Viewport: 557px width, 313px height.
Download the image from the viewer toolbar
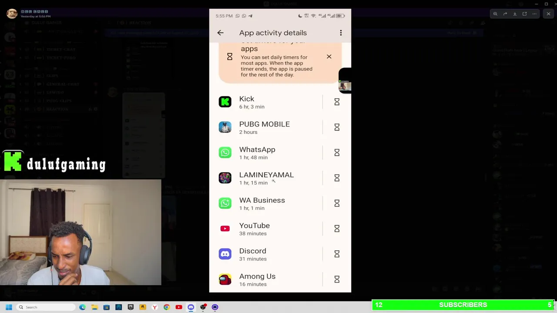point(515,14)
